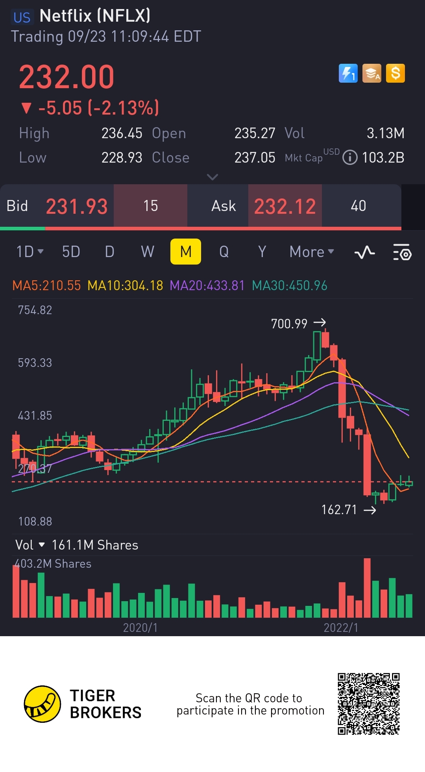Screen dimensions: 425x772
Task: Open the chart indicator wave icon
Action: coord(365,252)
